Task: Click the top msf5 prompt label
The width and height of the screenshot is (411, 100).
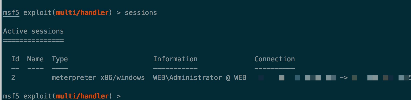Action: (x=11, y=13)
